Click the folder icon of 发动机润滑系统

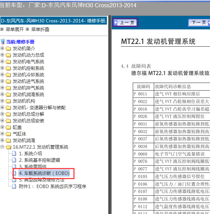click(8, 94)
